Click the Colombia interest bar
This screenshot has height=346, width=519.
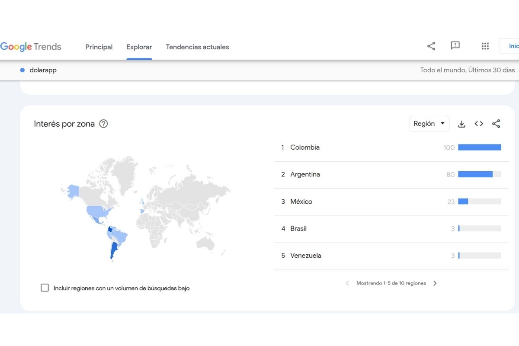click(480, 147)
